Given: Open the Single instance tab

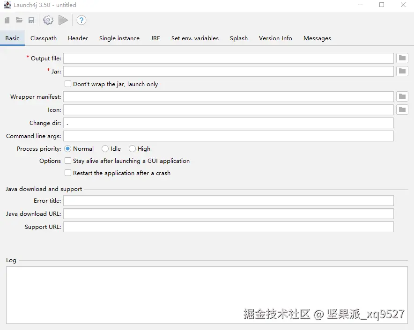Looking at the screenshot, I should 119,38.
